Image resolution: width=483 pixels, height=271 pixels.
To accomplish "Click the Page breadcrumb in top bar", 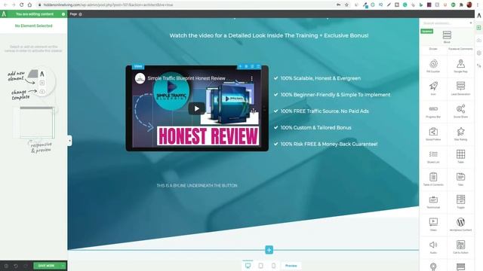I will click(73, 14).
